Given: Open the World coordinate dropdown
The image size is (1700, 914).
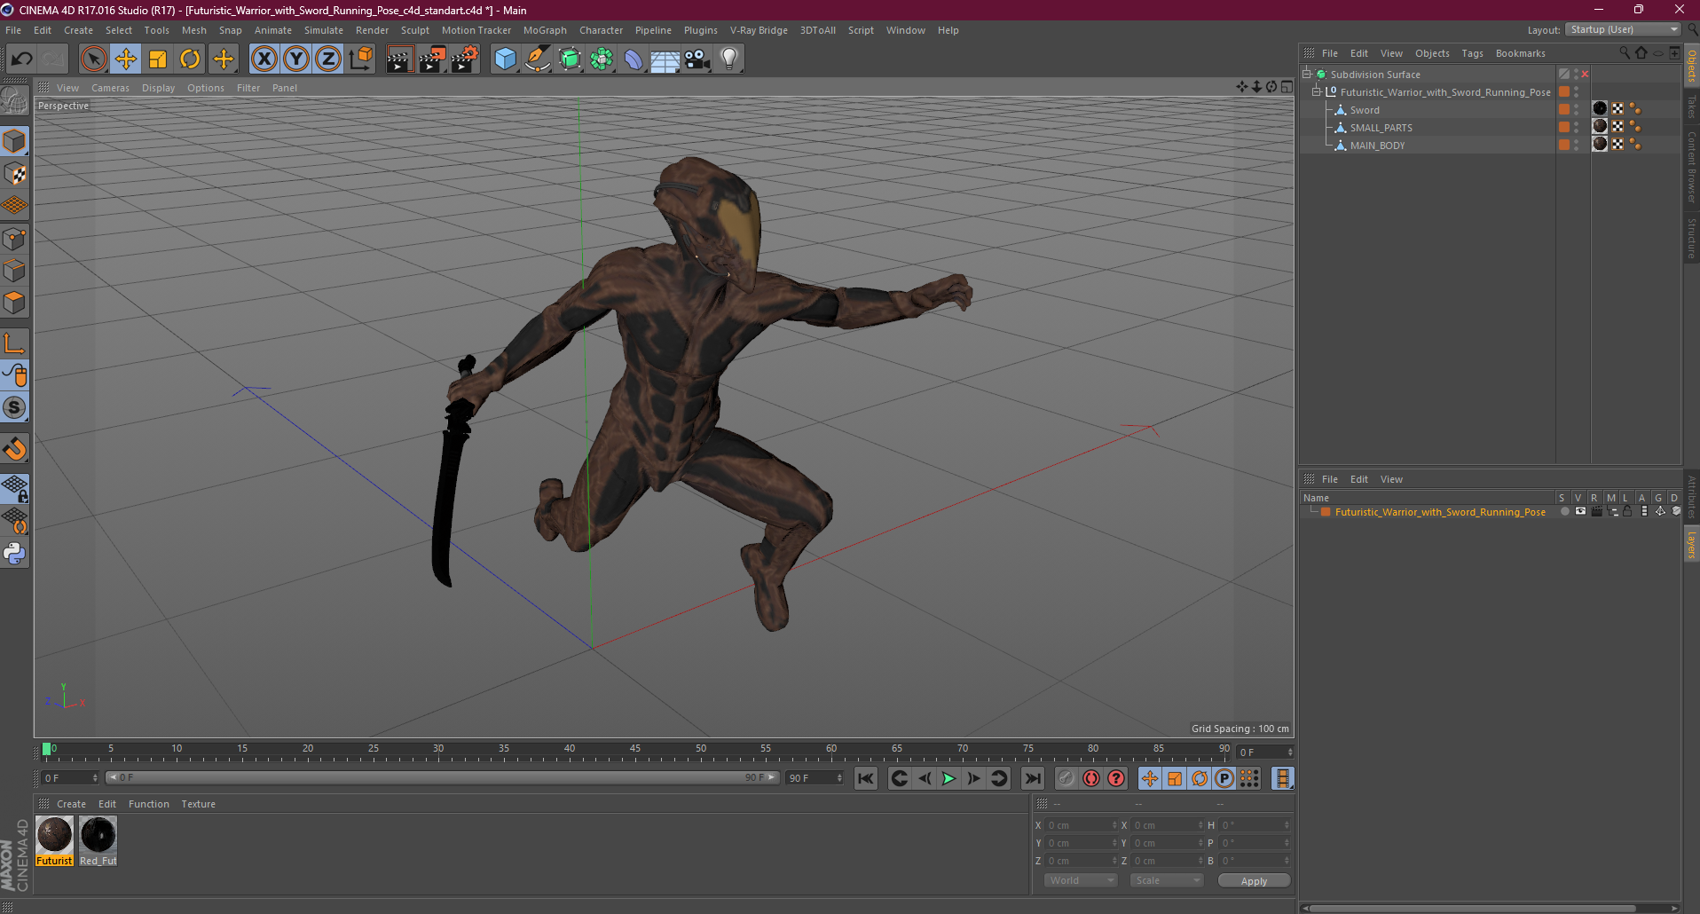Looking at the screenshot, I should [x=1081, y=880].
